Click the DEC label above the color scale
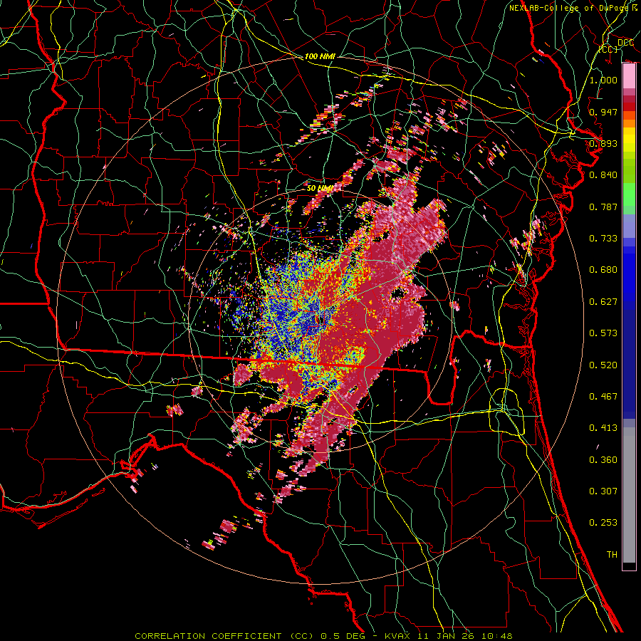 point(625,43)
